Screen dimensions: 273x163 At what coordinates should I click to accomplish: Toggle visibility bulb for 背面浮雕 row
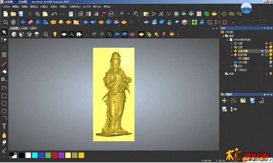click(271, 55)
